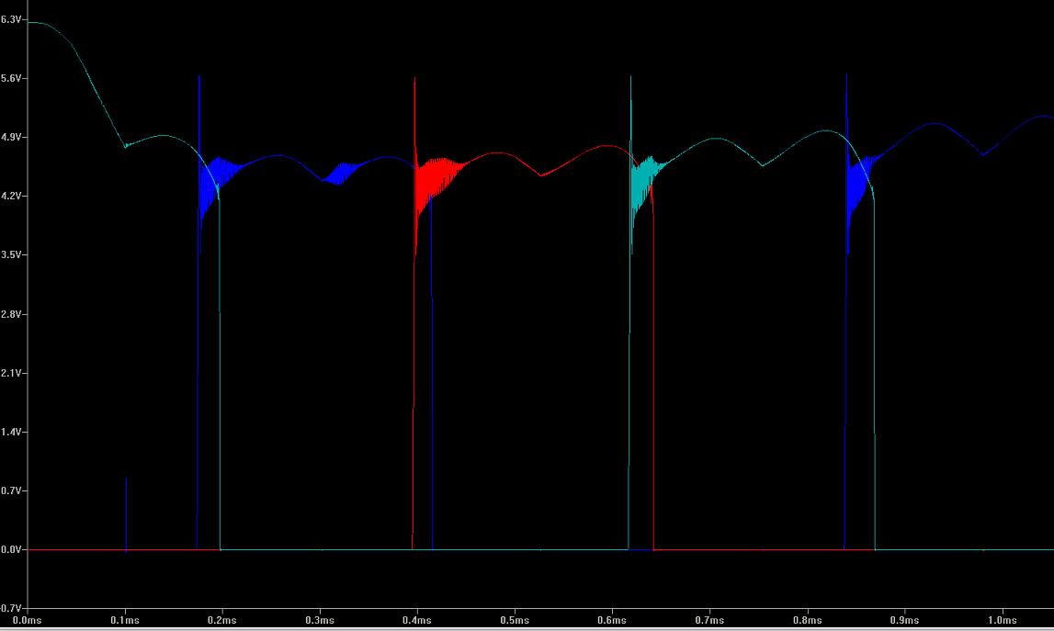Click the 0.8ms time axis label
Screen dimensions: 1054x631
(808, 620)
